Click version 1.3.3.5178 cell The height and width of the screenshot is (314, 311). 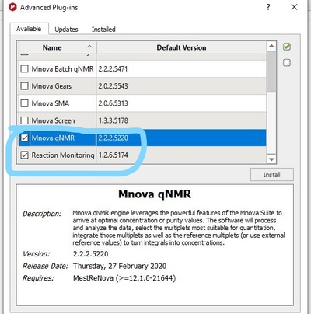tap(113, 120)
